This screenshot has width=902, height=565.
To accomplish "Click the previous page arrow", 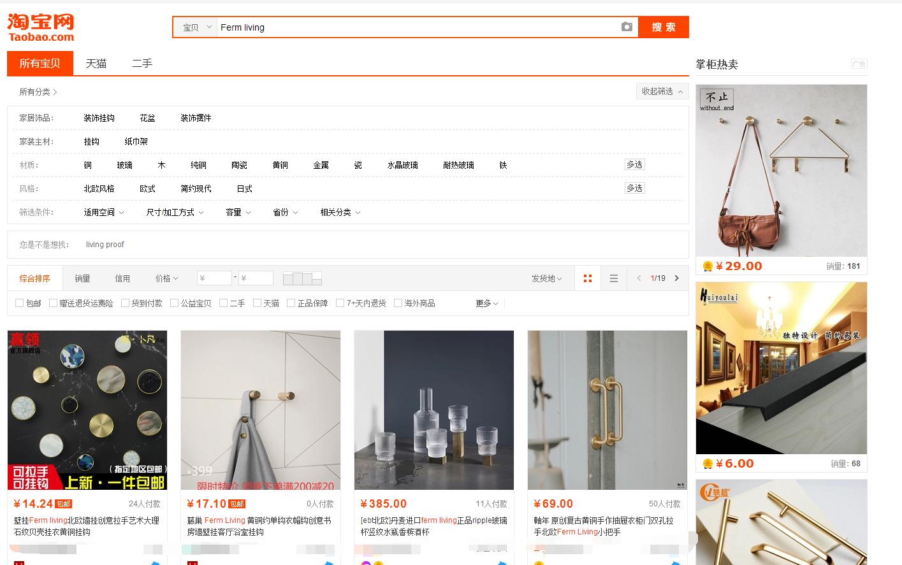I will tap(639, 278).
